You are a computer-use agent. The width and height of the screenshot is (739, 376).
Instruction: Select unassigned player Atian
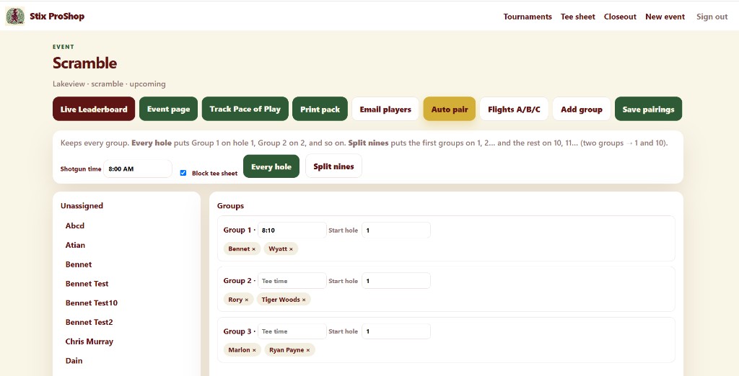pos(75,245)
